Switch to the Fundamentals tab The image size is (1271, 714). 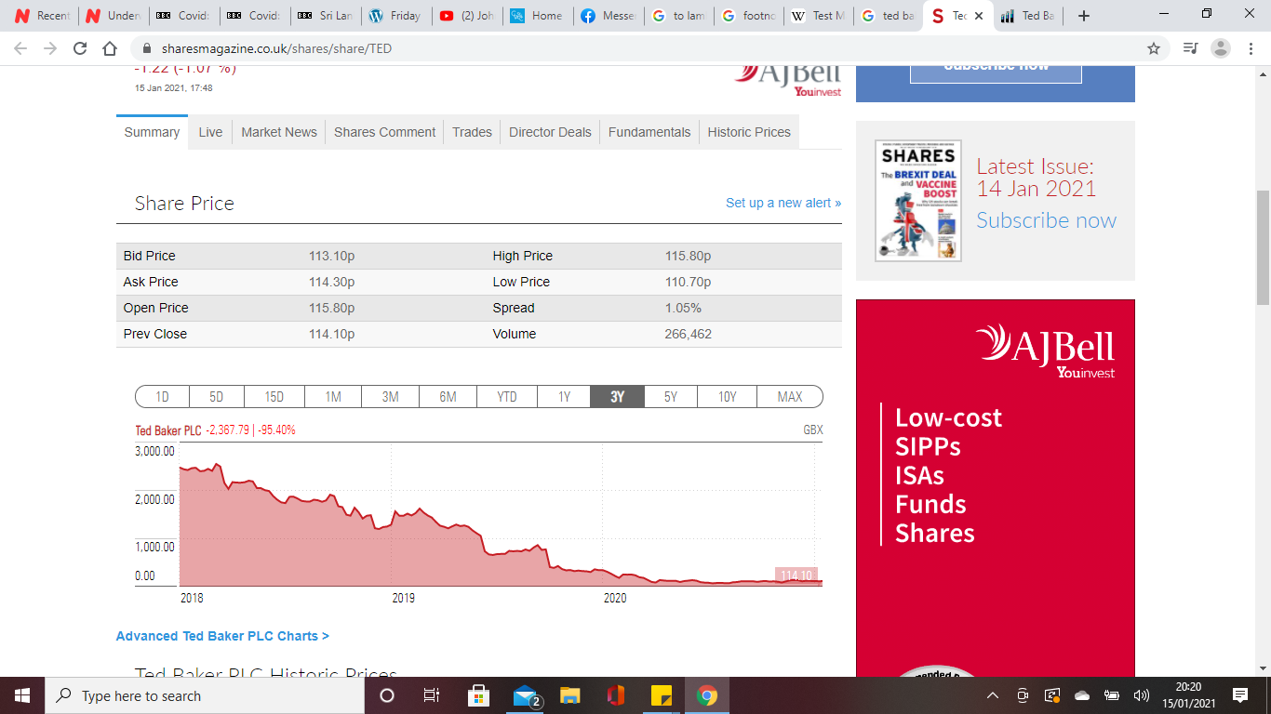click(x=649, y=132)
